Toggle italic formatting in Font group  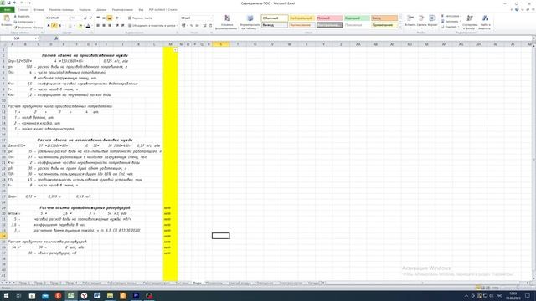54,26
